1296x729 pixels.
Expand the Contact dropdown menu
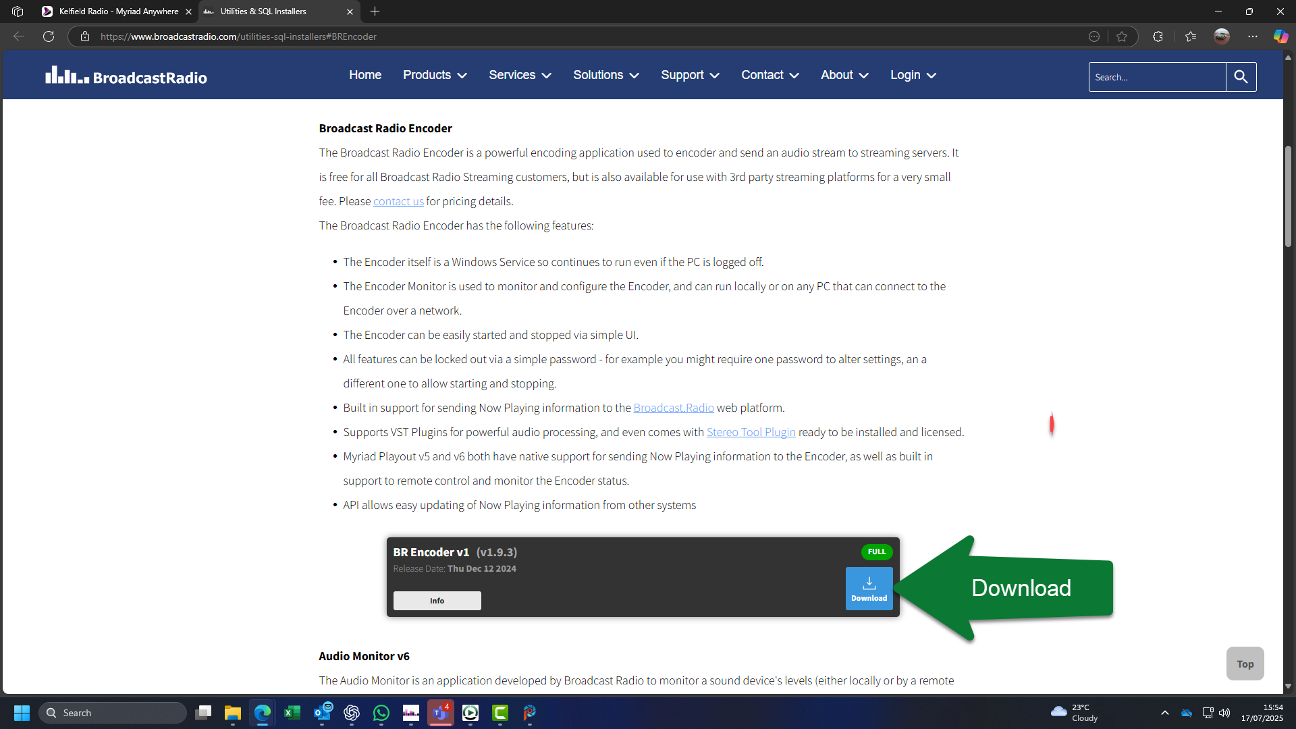(x=770, y=75)
